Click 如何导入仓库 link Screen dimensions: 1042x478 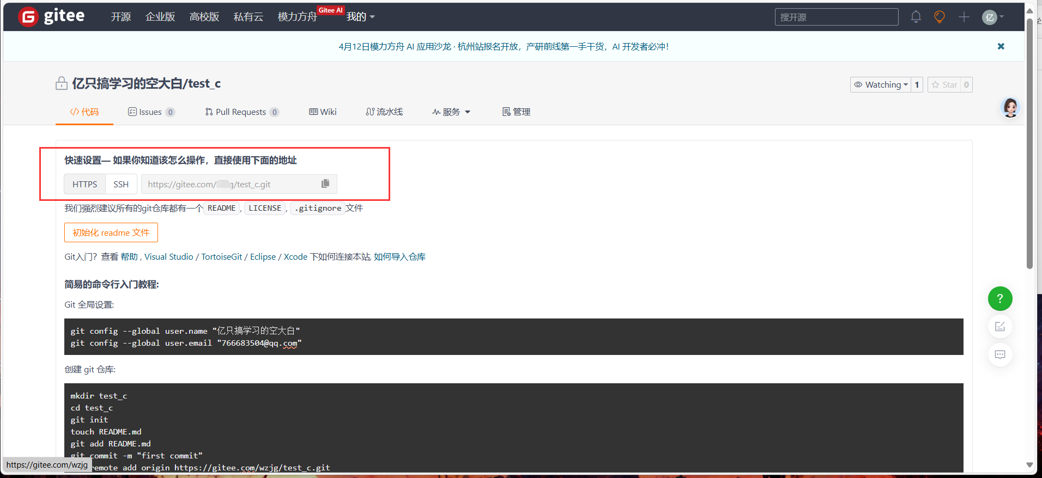[x=399, y=256]
